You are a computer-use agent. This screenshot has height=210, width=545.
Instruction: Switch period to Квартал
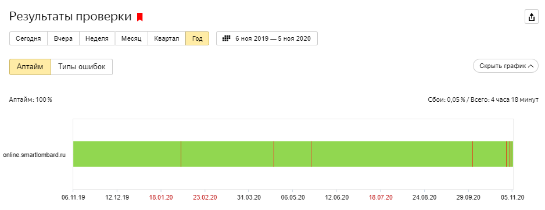(167, 38)
